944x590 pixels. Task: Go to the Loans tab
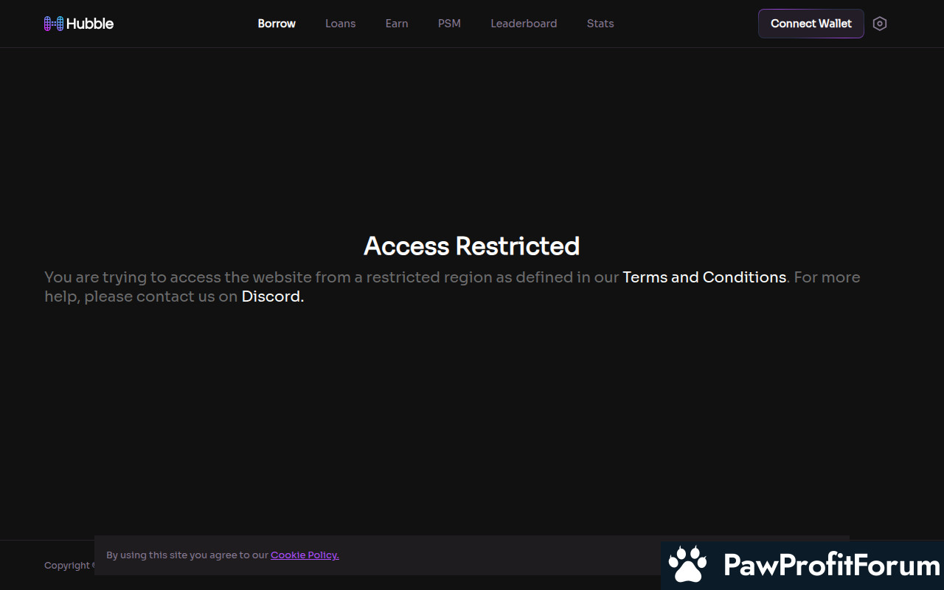341,24
